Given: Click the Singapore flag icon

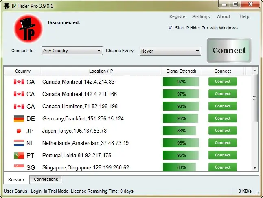Looking at the screenshot, I should [19, 166].
